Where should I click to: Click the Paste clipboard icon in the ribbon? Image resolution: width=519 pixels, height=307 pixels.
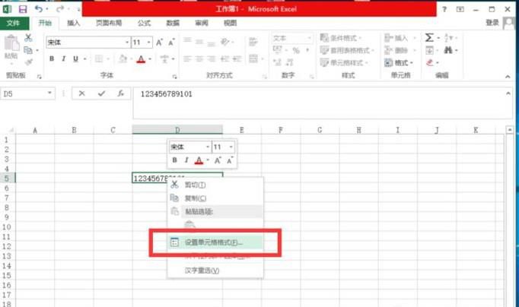(11, 47)
